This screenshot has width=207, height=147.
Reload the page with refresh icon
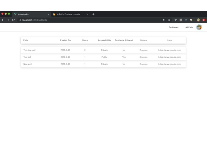[x=13, y=20]
